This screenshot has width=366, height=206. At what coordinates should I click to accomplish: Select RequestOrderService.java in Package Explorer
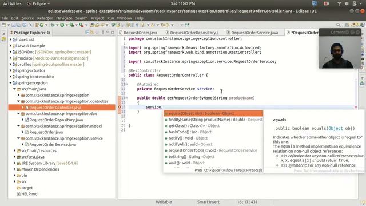pyautogui.click(x=53, y=144)
